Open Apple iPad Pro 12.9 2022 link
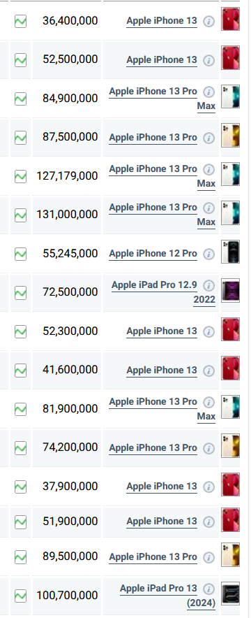 tap(163, 292)
